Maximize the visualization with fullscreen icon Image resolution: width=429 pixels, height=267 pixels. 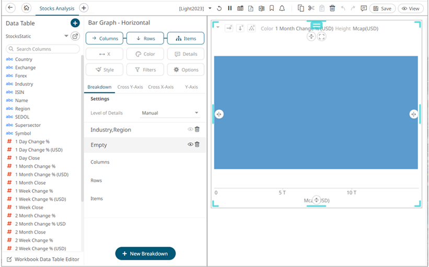click(321, 37)
